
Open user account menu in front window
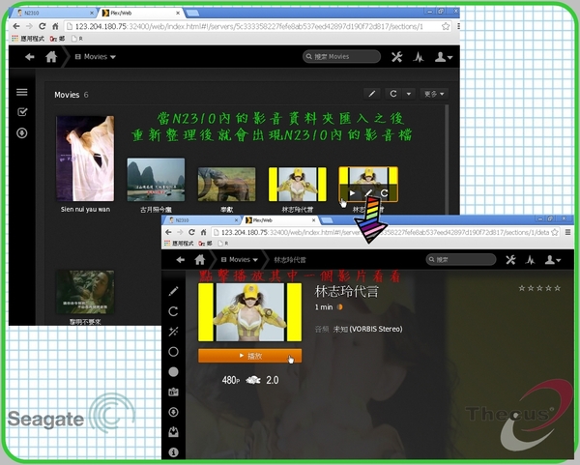click(553, 260)
